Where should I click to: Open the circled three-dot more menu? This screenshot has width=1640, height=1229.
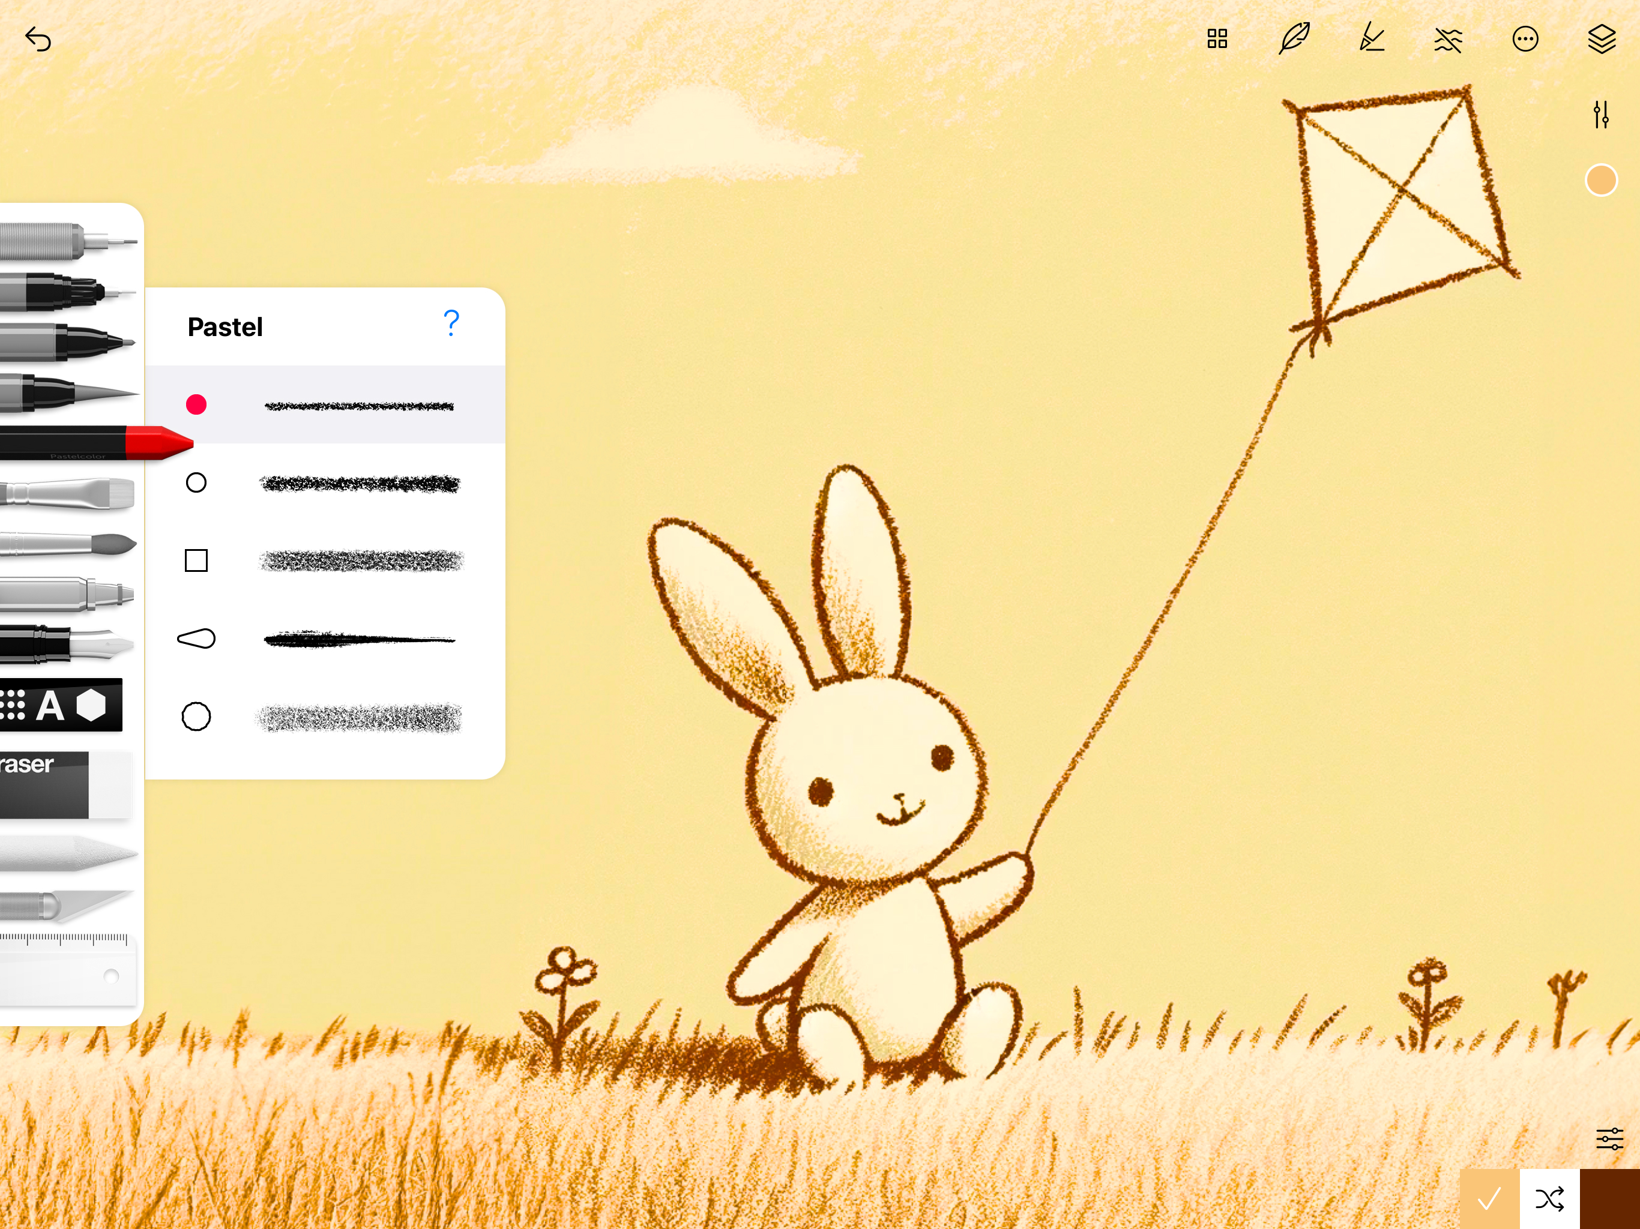(x=1525, y=38)
